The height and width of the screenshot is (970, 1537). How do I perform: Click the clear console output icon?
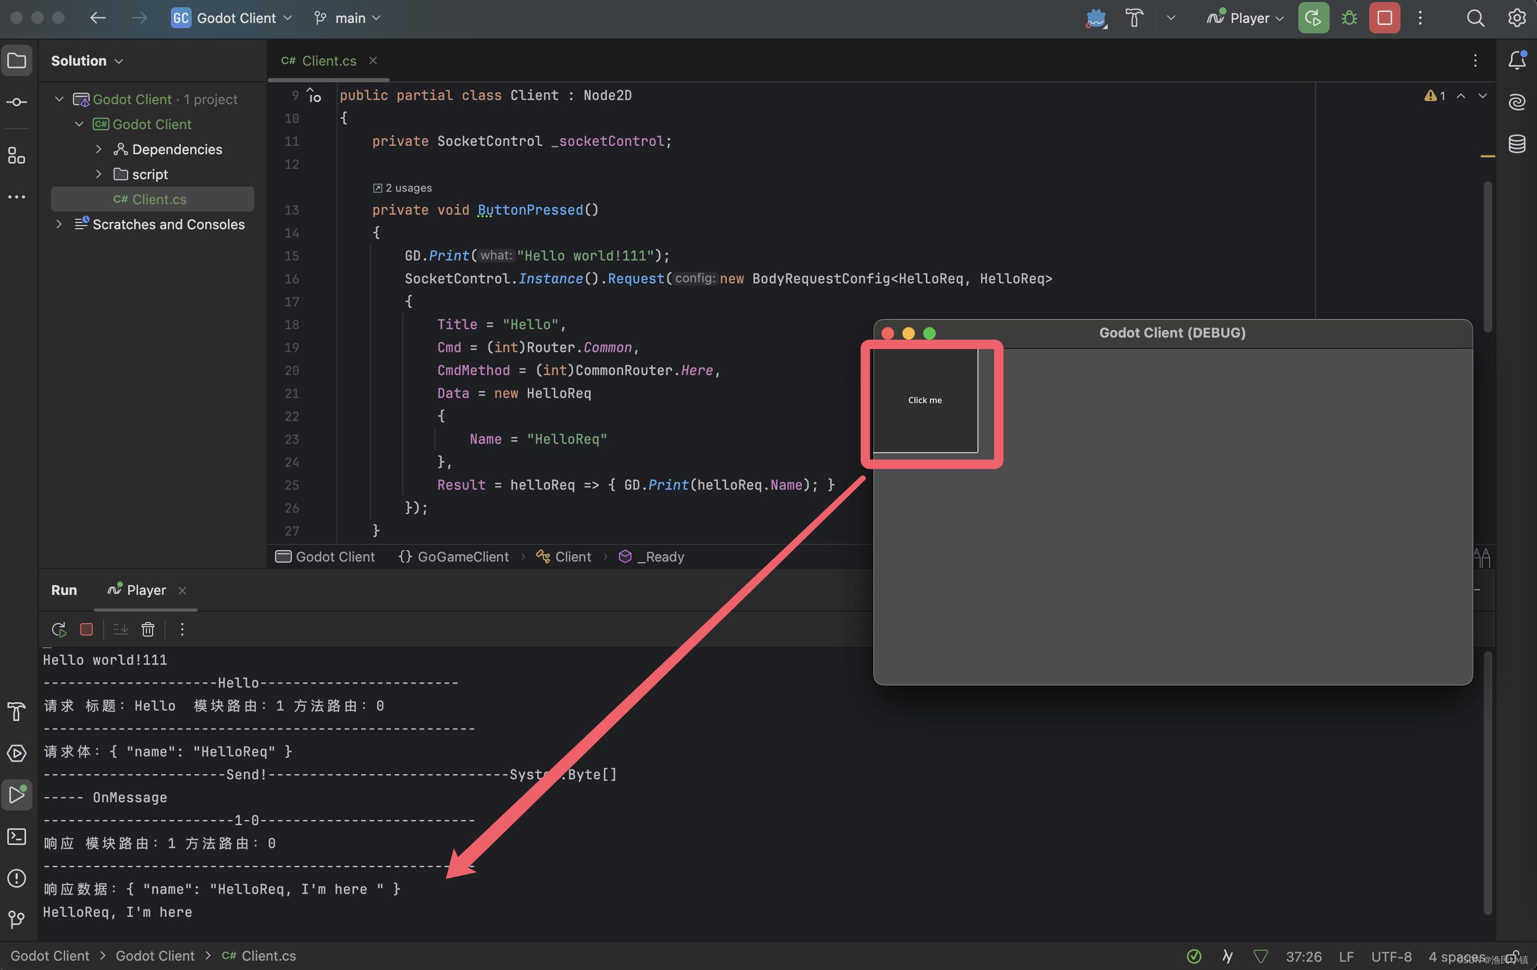pos(146,629)
